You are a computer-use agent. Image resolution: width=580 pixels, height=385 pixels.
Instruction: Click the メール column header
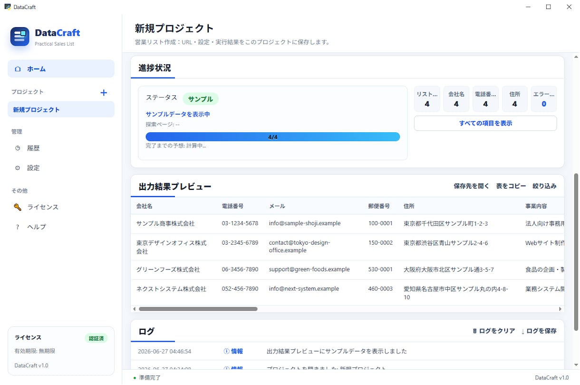click(277, 206)
